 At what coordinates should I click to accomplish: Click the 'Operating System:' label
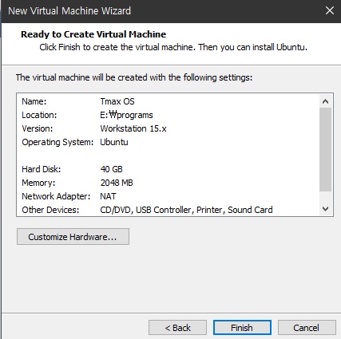pyautogui.click(x=57, y=142)
